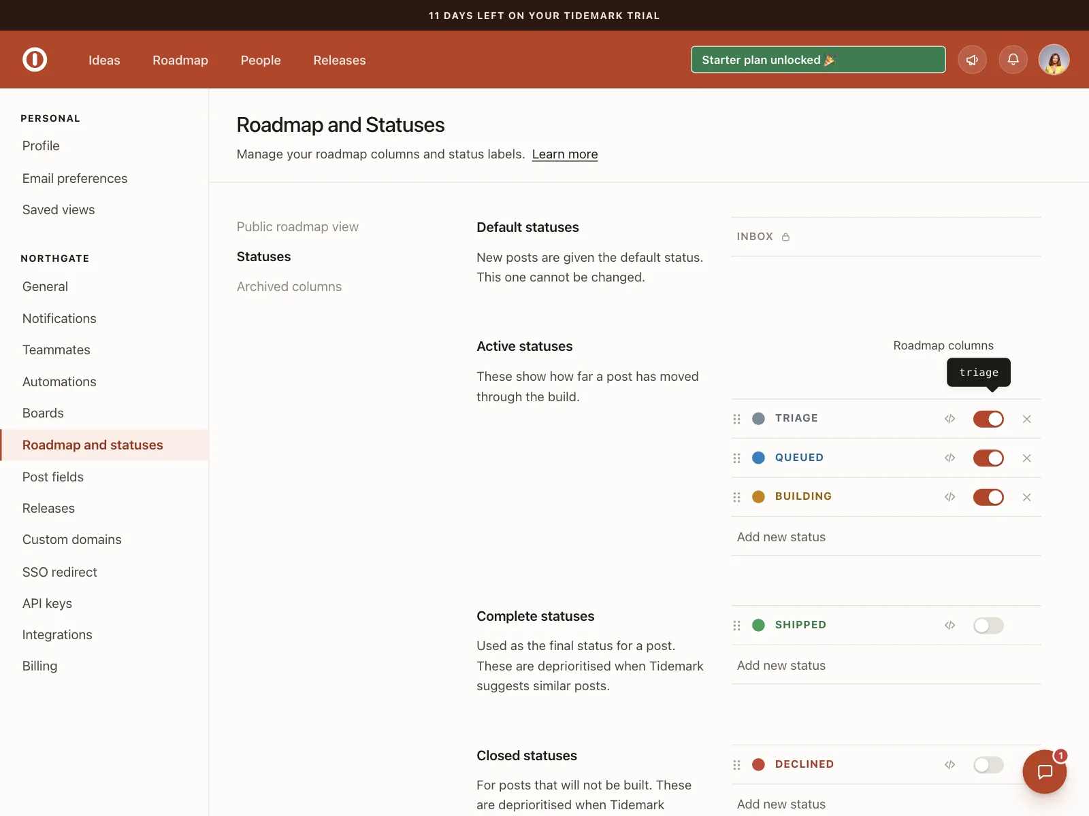Open Teammates settings

click(56, 350)
